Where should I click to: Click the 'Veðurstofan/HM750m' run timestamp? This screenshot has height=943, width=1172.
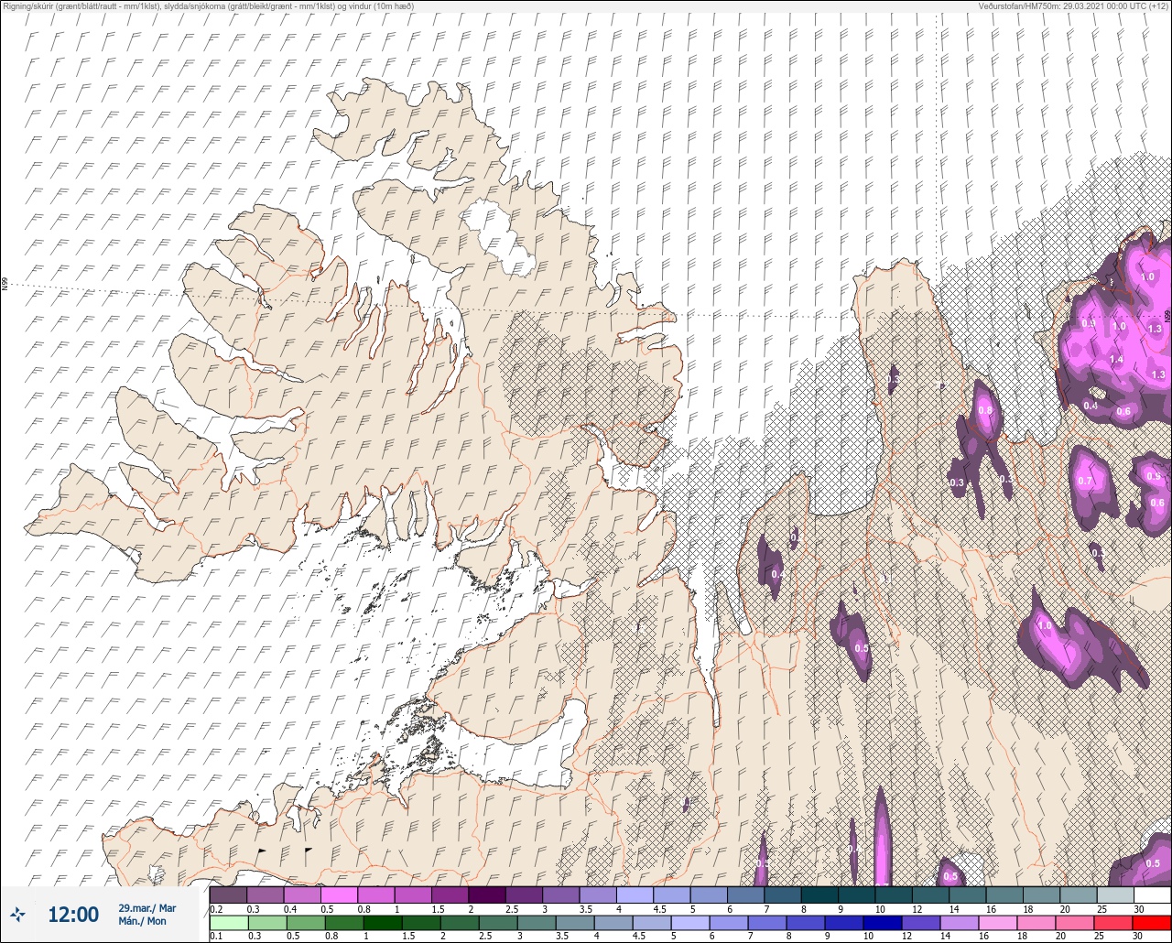pyautogui.click(x=1073, y=5)
